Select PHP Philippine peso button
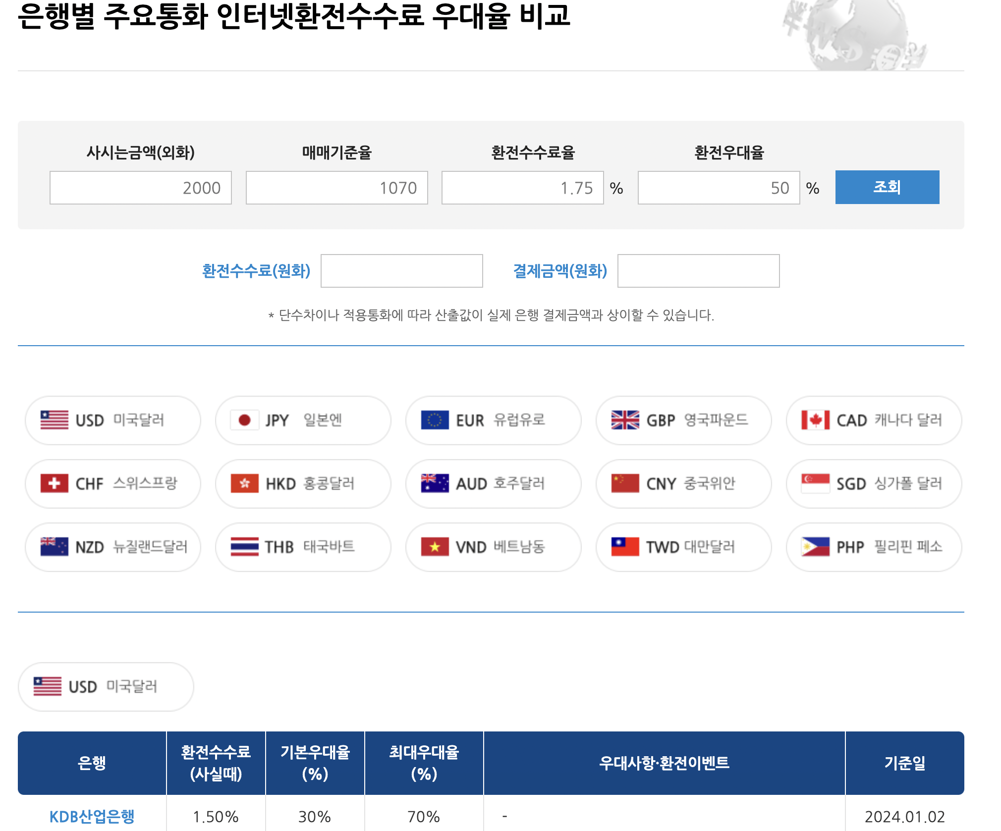 click(874, 547)
